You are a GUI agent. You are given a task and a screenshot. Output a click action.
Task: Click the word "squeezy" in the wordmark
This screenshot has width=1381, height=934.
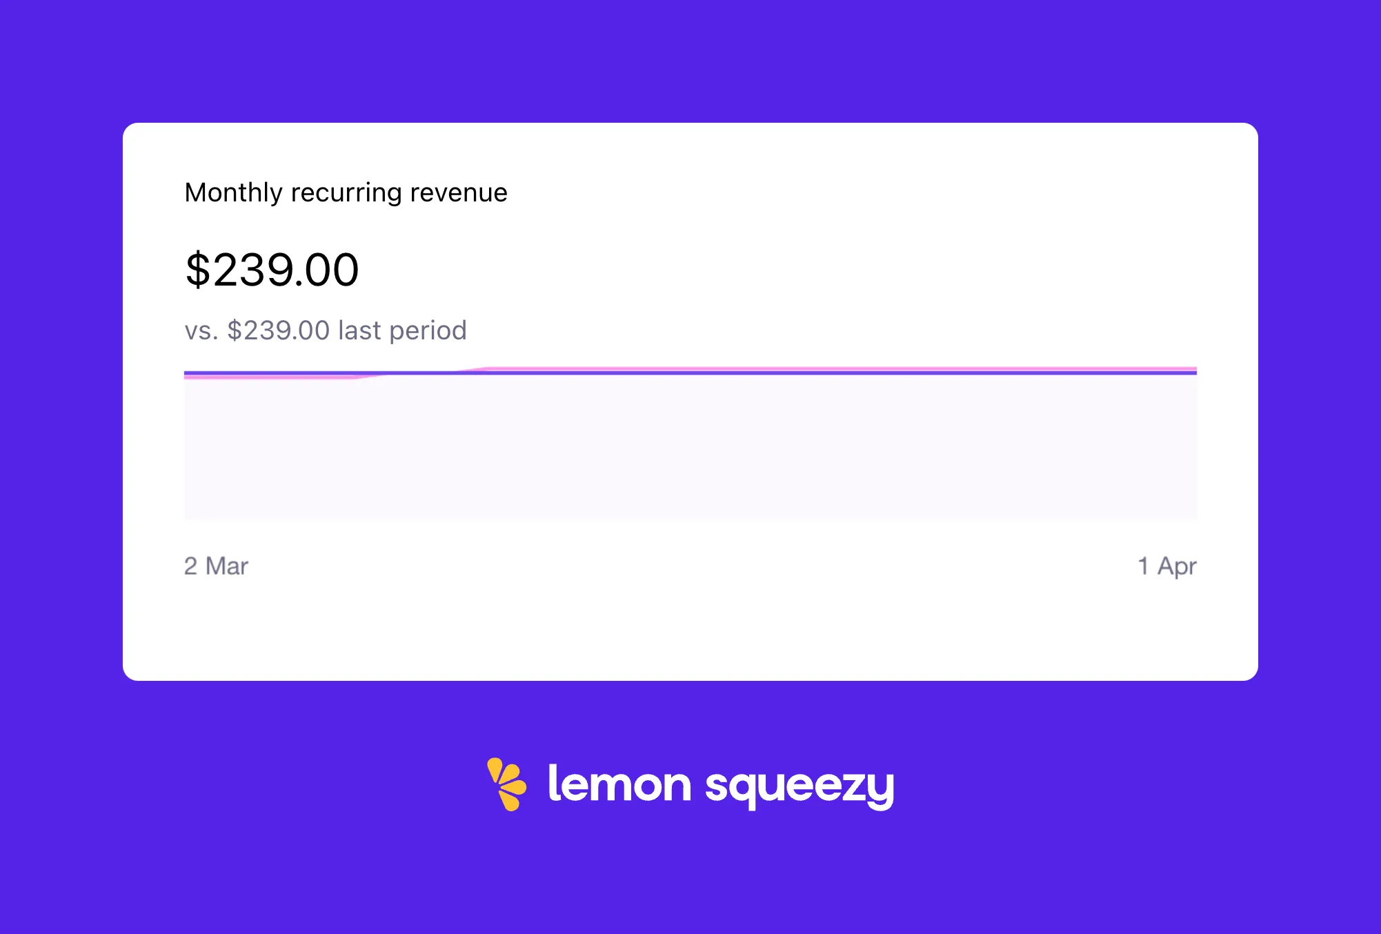click(799, 786)
